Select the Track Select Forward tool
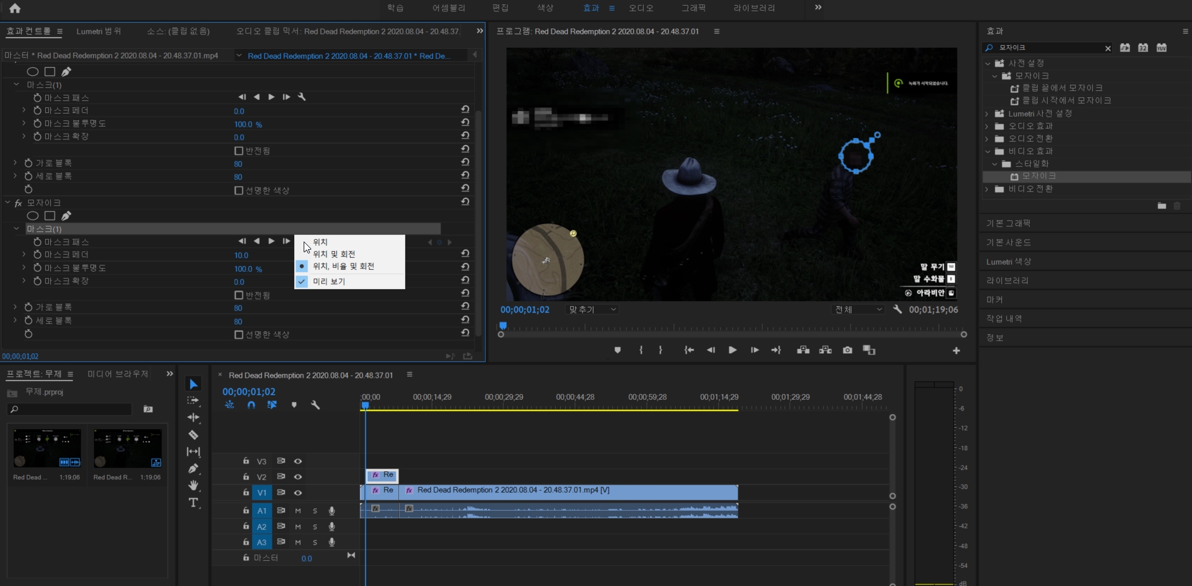Screen dimensions: 1192x586 point(193,400)
